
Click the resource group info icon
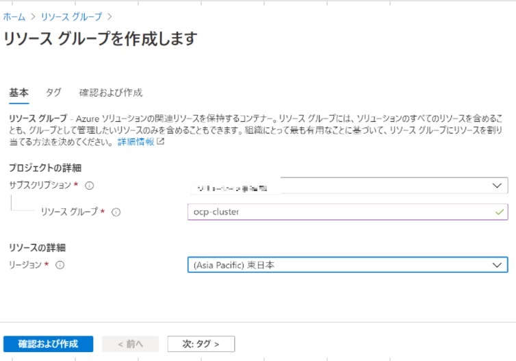point(116,212)
